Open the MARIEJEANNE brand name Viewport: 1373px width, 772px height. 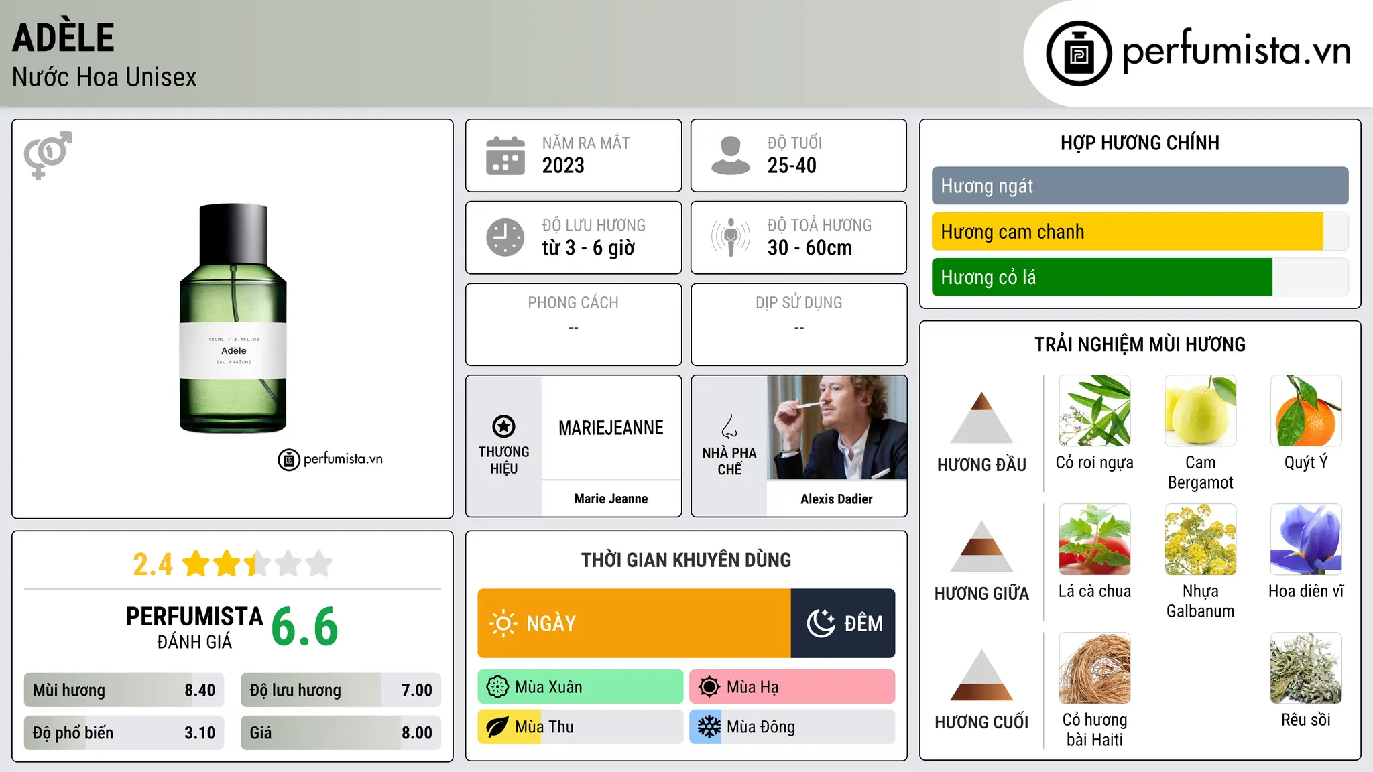611,428
